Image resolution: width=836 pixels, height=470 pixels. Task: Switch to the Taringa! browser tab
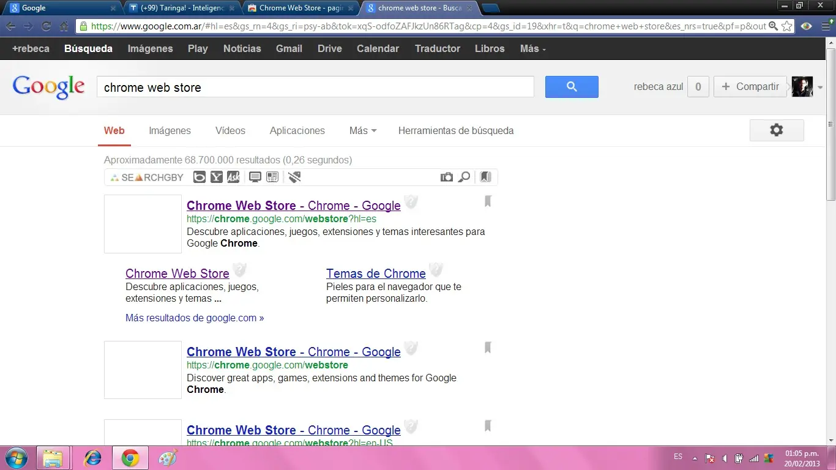182,8
